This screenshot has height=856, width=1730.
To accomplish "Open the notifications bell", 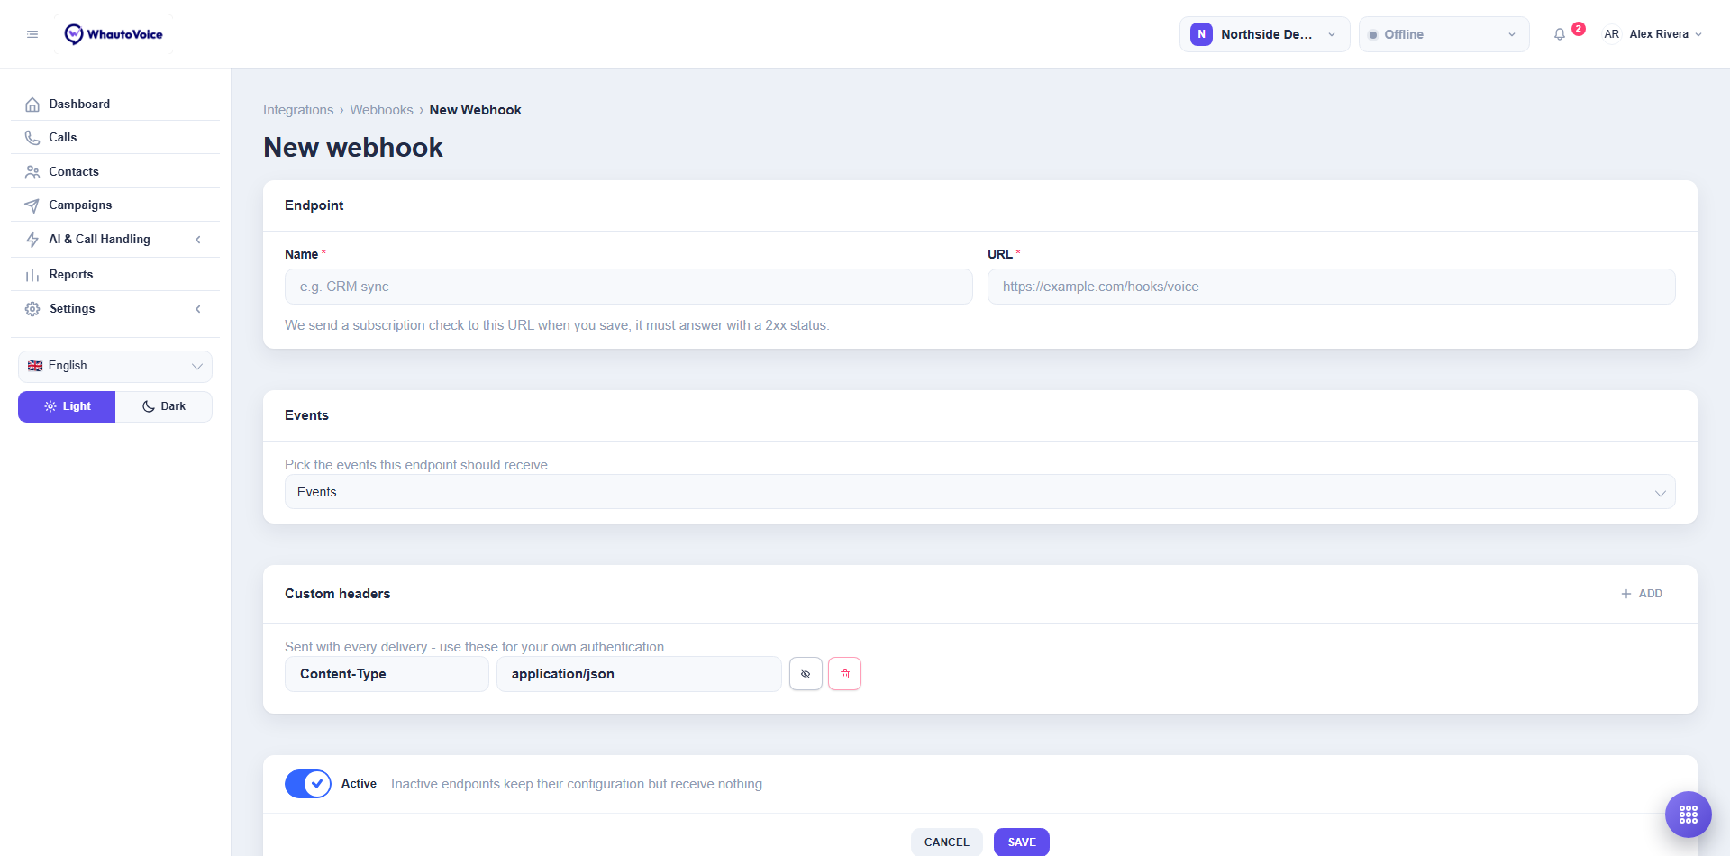I will tap(1560, 34).
